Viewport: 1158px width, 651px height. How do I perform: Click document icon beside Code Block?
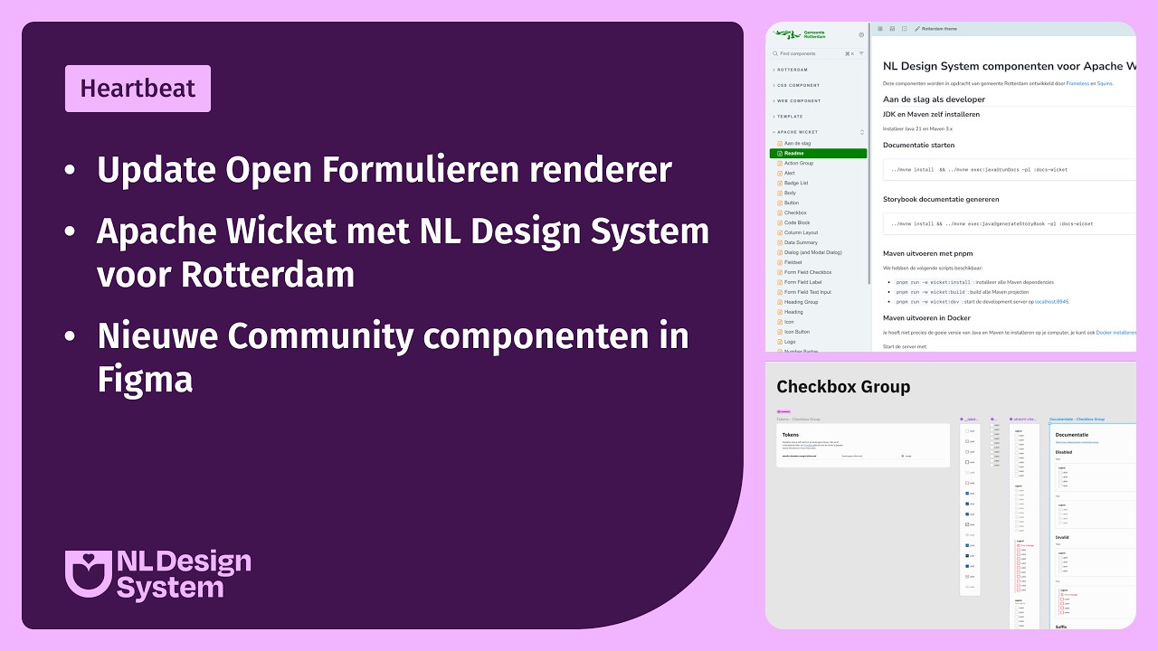tap(780, 222)
